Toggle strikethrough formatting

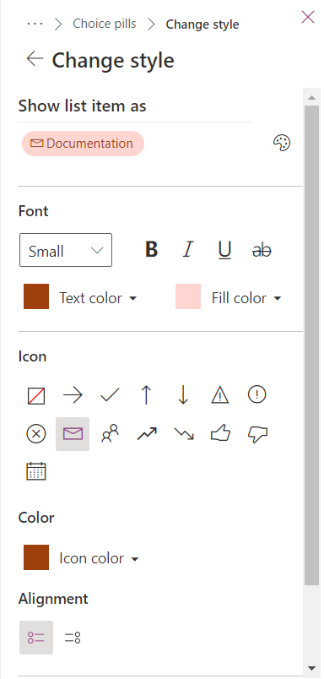click(x=262, y=250)
